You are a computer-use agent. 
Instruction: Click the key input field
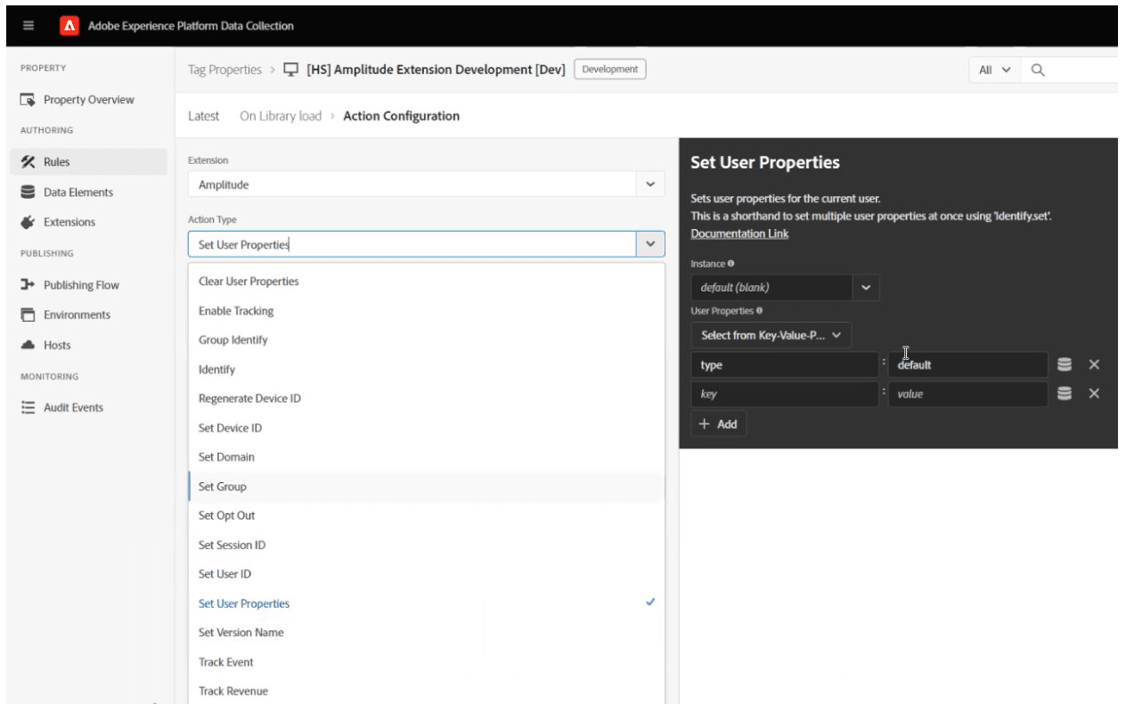pyautogui.click(x=784, y=394)
